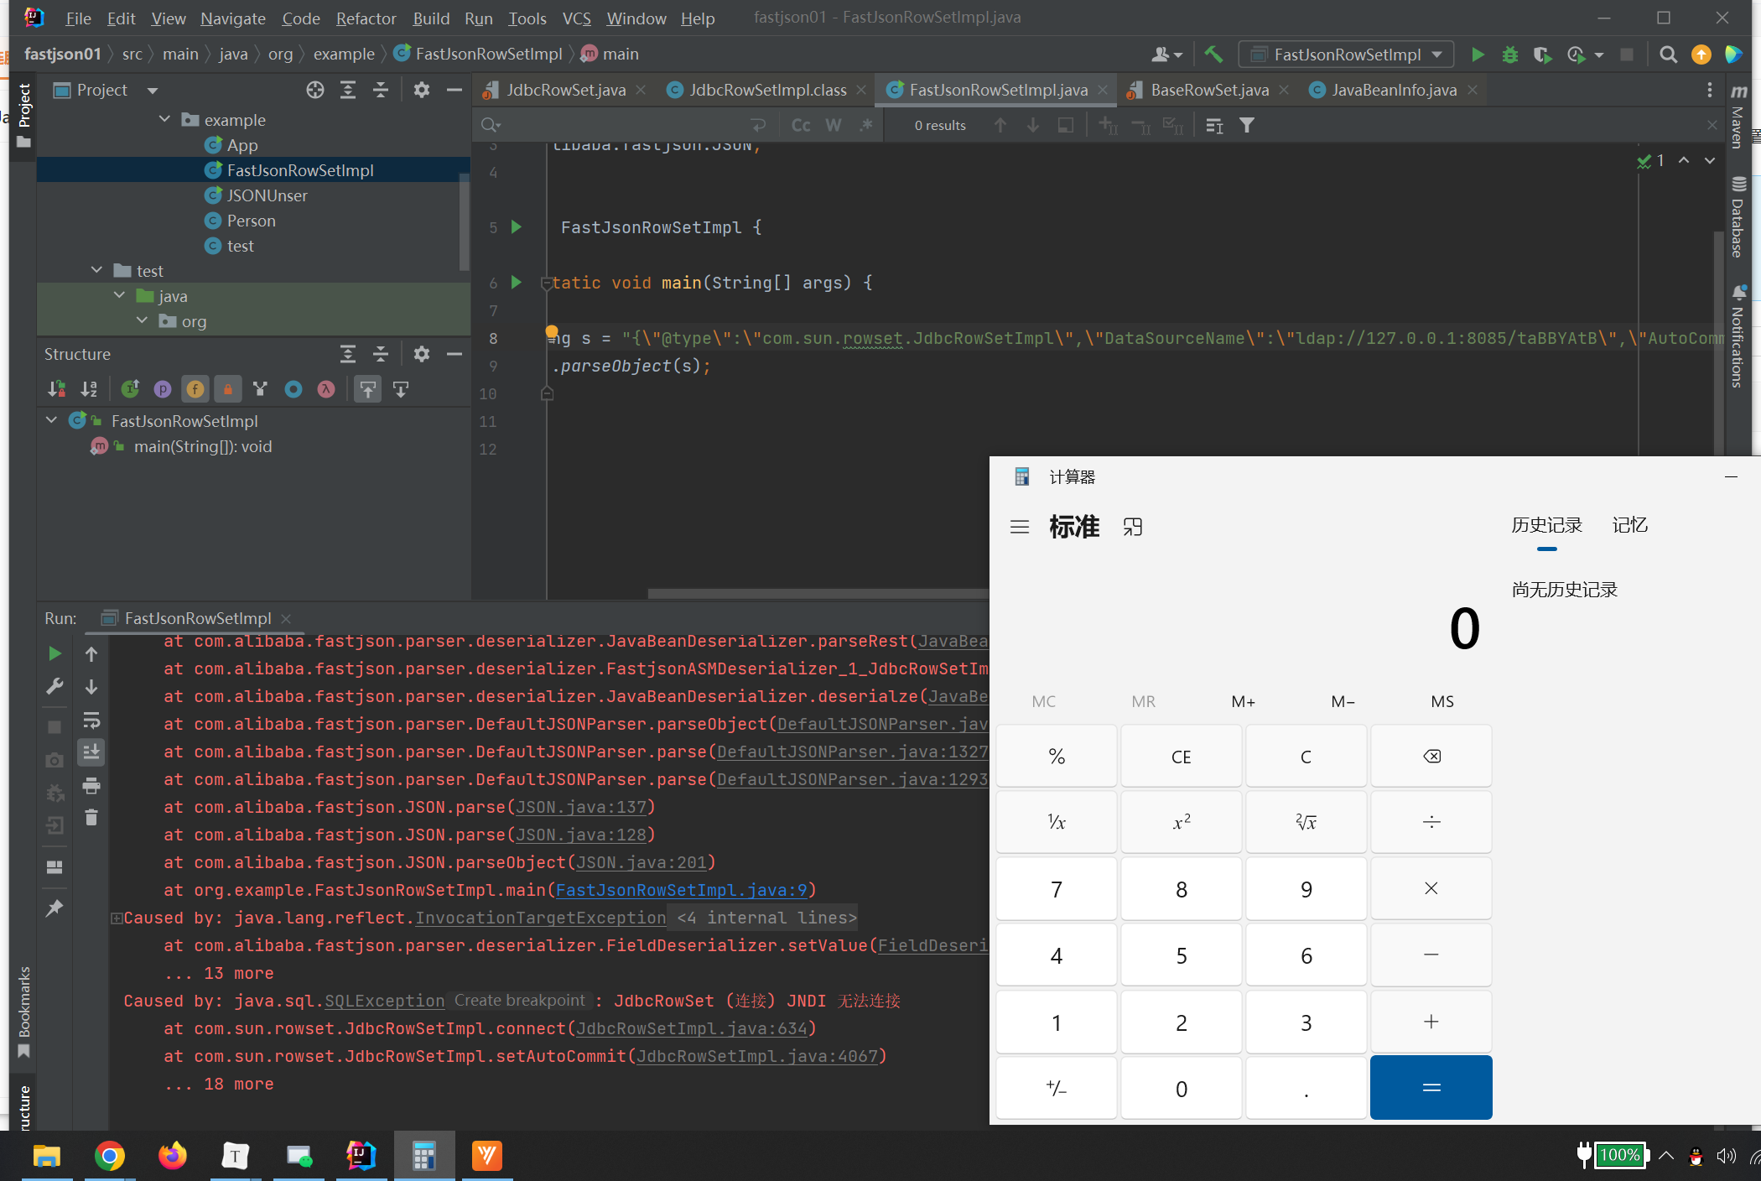
Task: Open FastJsonRowSetImpl run configuration dropdown
Action: [x=1347, y=55]
